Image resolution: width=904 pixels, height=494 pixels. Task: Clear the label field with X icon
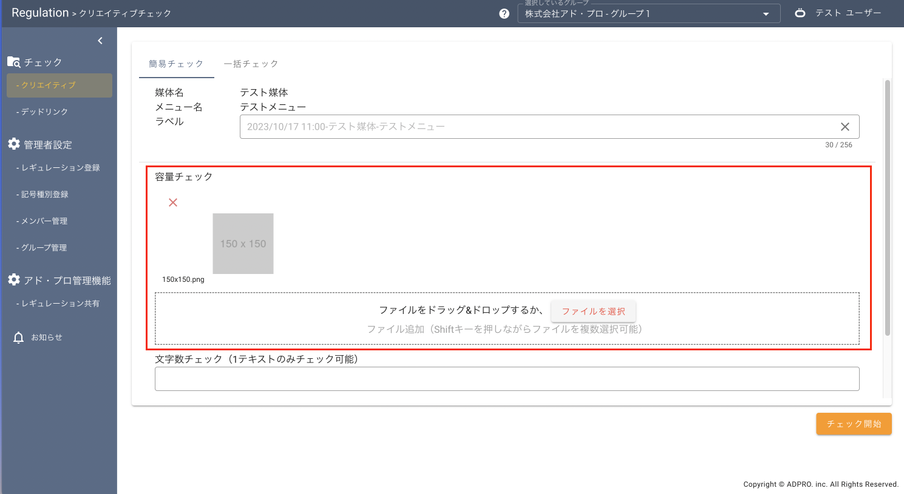pyautogui.click(x=845, y=127)
